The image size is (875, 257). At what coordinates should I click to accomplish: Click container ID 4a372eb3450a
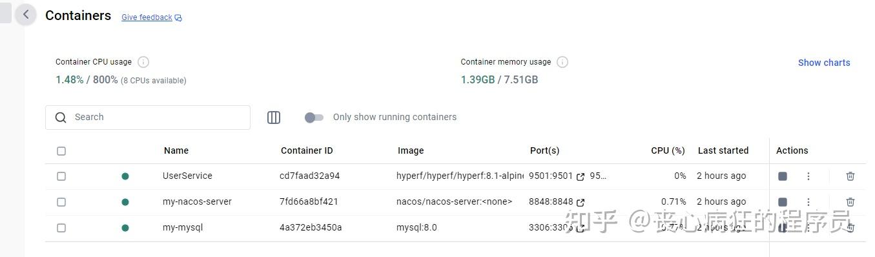tap(311, 227)
